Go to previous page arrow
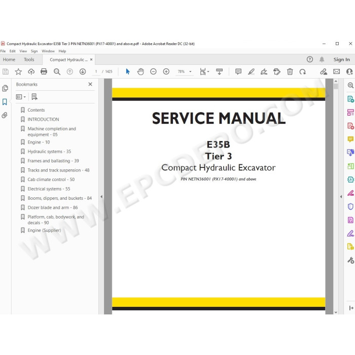The image size is (355, 355). click(x=70, y=72)
